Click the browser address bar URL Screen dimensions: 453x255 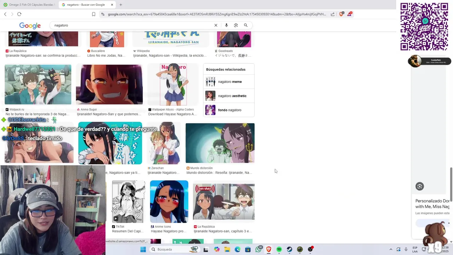(x=217, y=14)
